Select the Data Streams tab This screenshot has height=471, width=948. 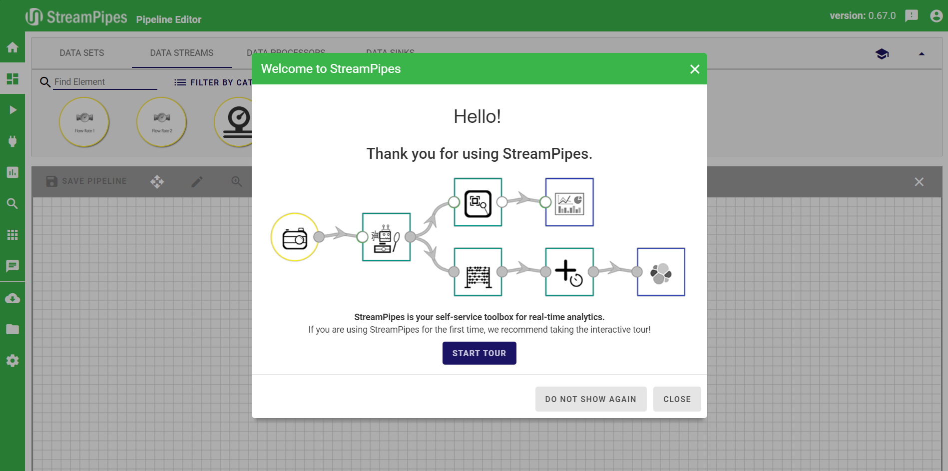(x=182, y=53)
